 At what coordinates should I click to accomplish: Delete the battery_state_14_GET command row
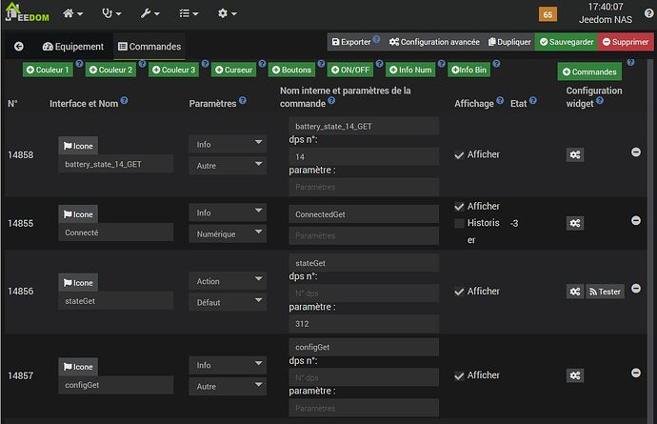pyautogui.click(x=636, y=151)
